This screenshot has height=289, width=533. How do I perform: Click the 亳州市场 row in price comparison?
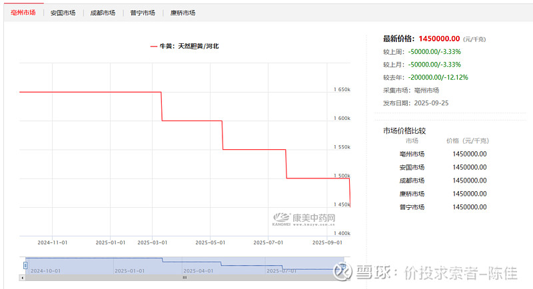point(443,154)
